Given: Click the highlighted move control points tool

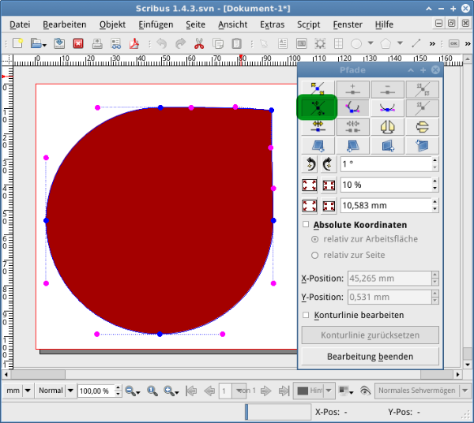Looking at the screenshot, I should [318, 107].
